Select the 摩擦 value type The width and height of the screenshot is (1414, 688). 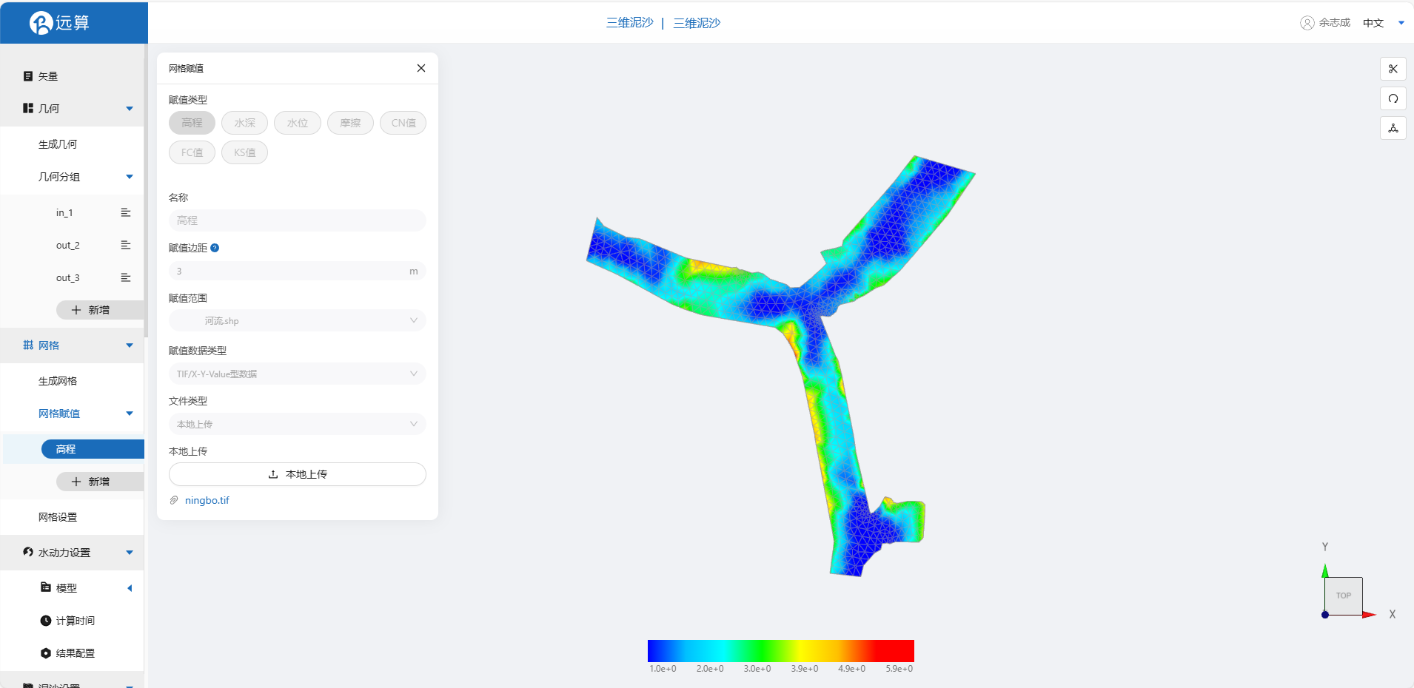[350, 123]
